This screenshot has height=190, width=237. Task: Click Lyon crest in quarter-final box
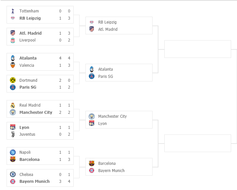pos(92,123)
